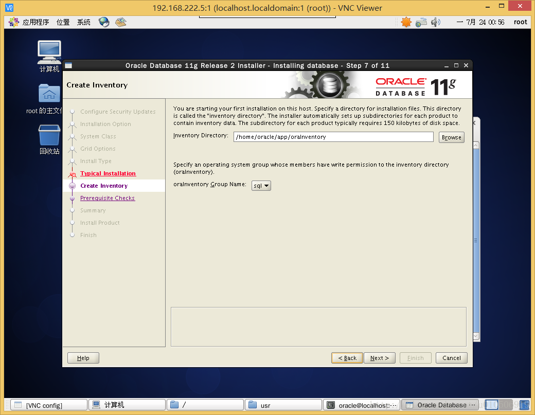This screenshot has height=415, width=535.
Task: Click background window's vertical scrollbar
Action: pos(476,240)
